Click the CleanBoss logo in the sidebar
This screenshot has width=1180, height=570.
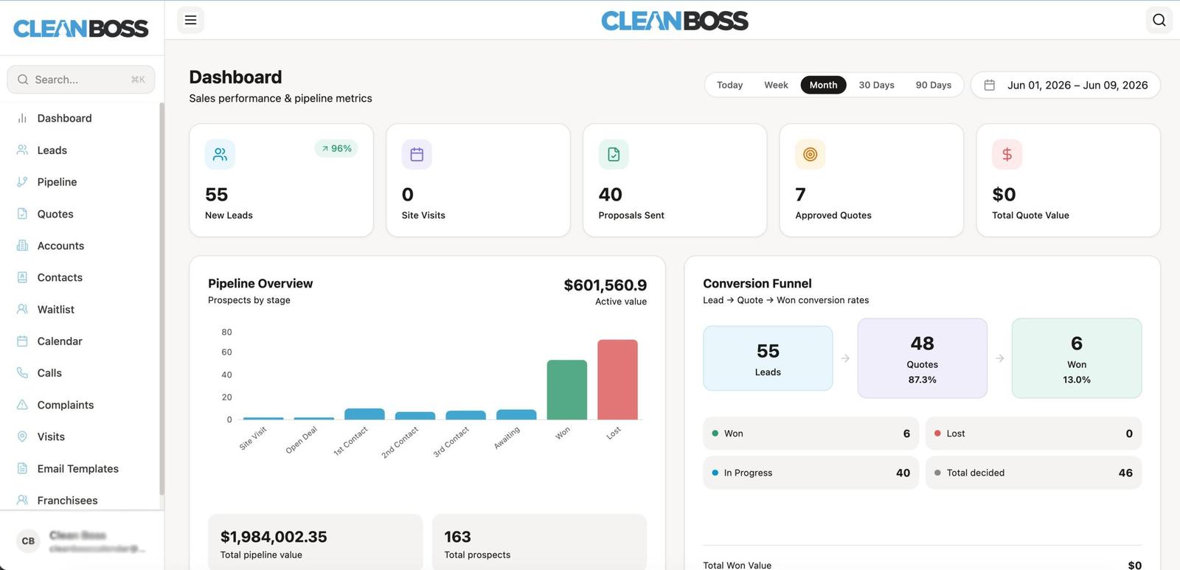click(x=81, y=28)
